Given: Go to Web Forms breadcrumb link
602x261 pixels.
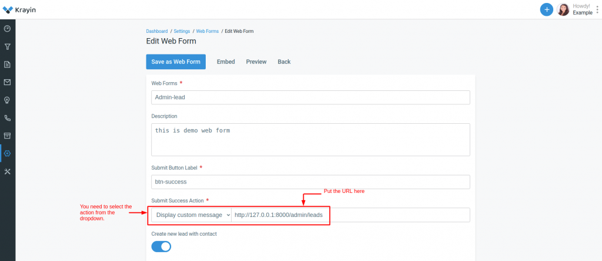Looking at the screenshot, I should point(208,31).
